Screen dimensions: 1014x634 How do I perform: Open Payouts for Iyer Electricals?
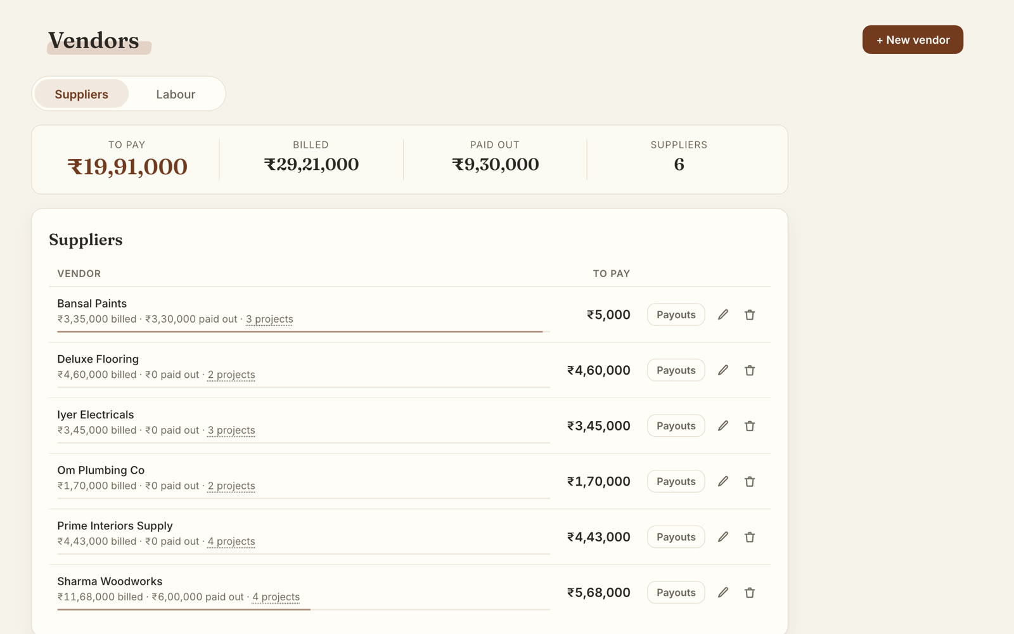676,426
